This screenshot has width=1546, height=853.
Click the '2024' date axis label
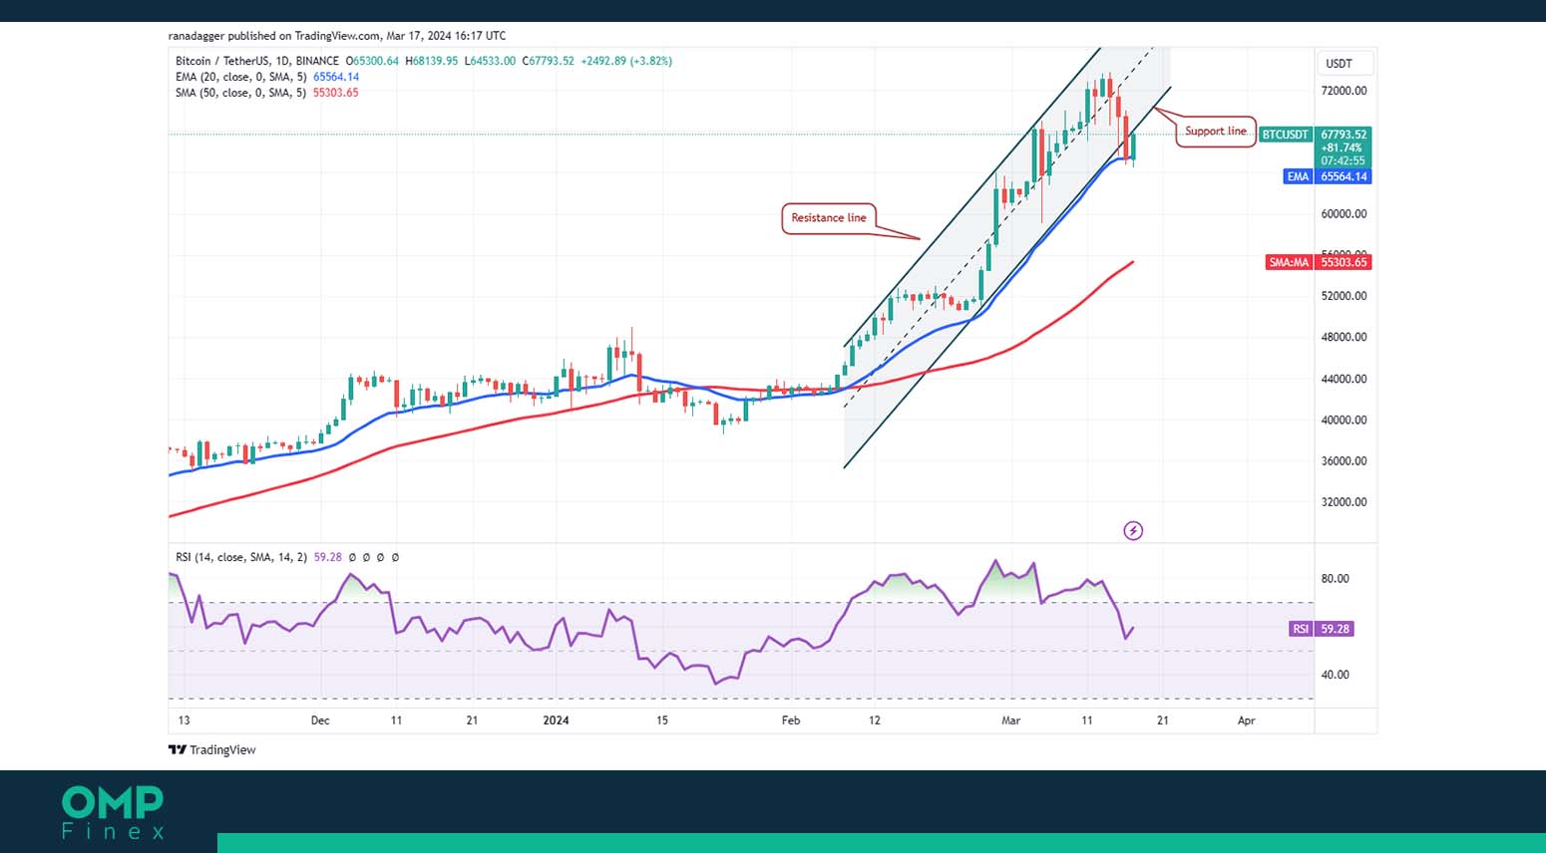(556, 720)
